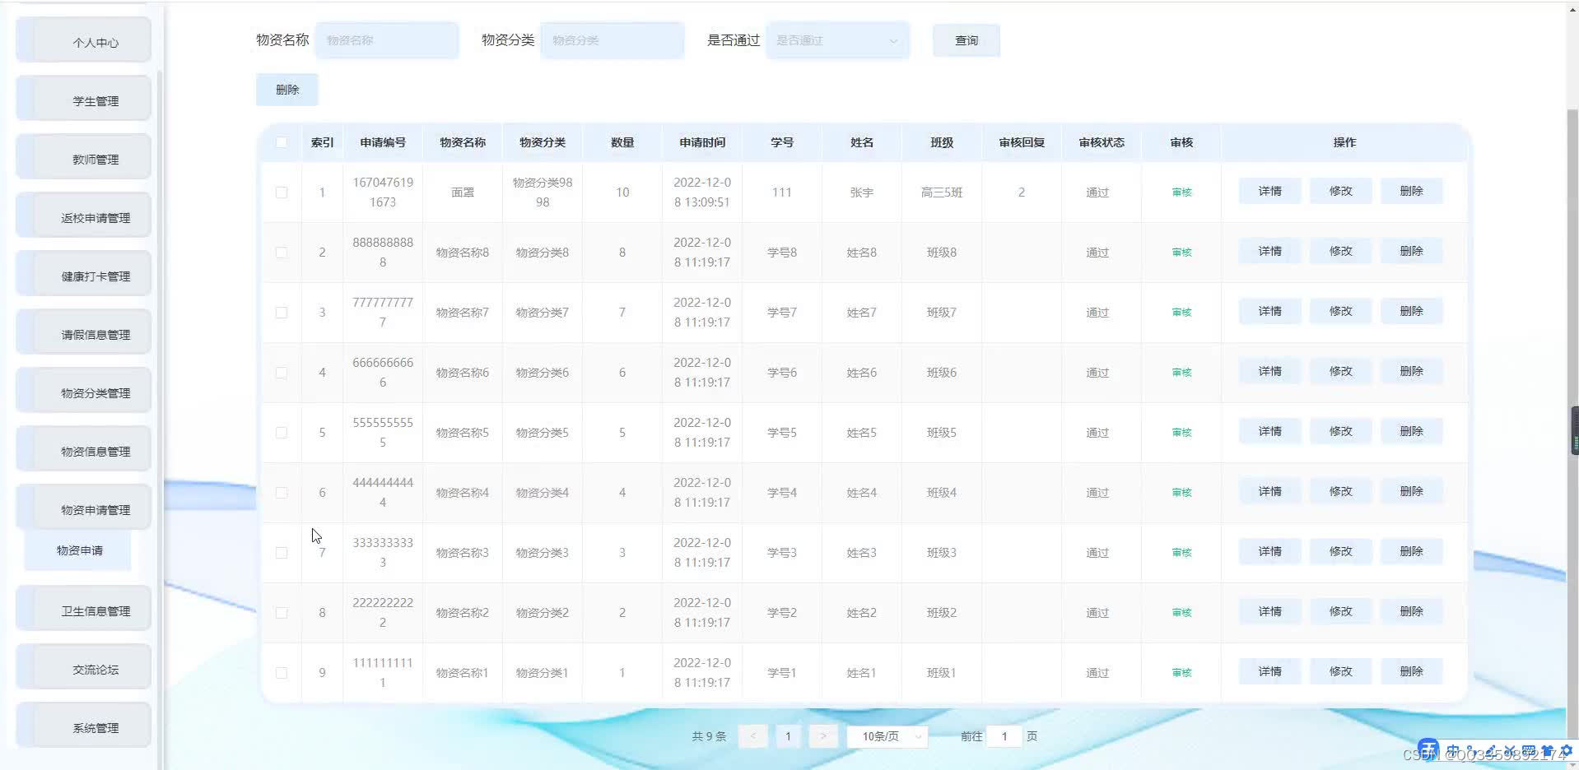Click 修改 for 物资名称7 row
Screen dimensions: 1579x770
click(x=1341, y=311)
